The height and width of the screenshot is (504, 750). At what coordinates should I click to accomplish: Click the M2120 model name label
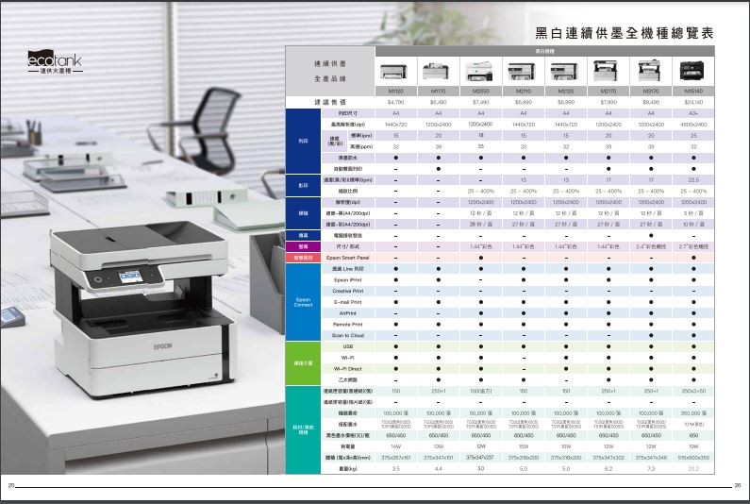(565, 90)
